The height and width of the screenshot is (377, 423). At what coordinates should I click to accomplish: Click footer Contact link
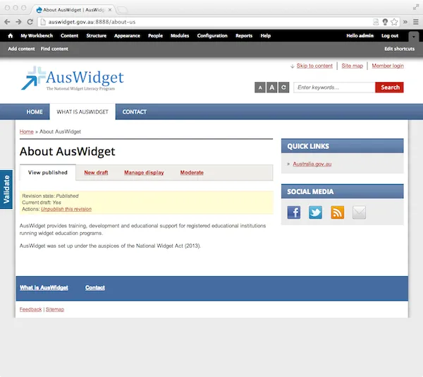pos(95,287)
